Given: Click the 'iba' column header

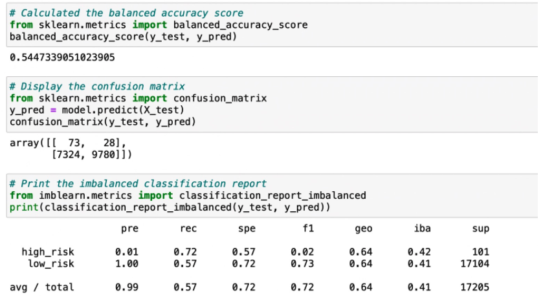Looking at the screenshot, I should (423, 229).
